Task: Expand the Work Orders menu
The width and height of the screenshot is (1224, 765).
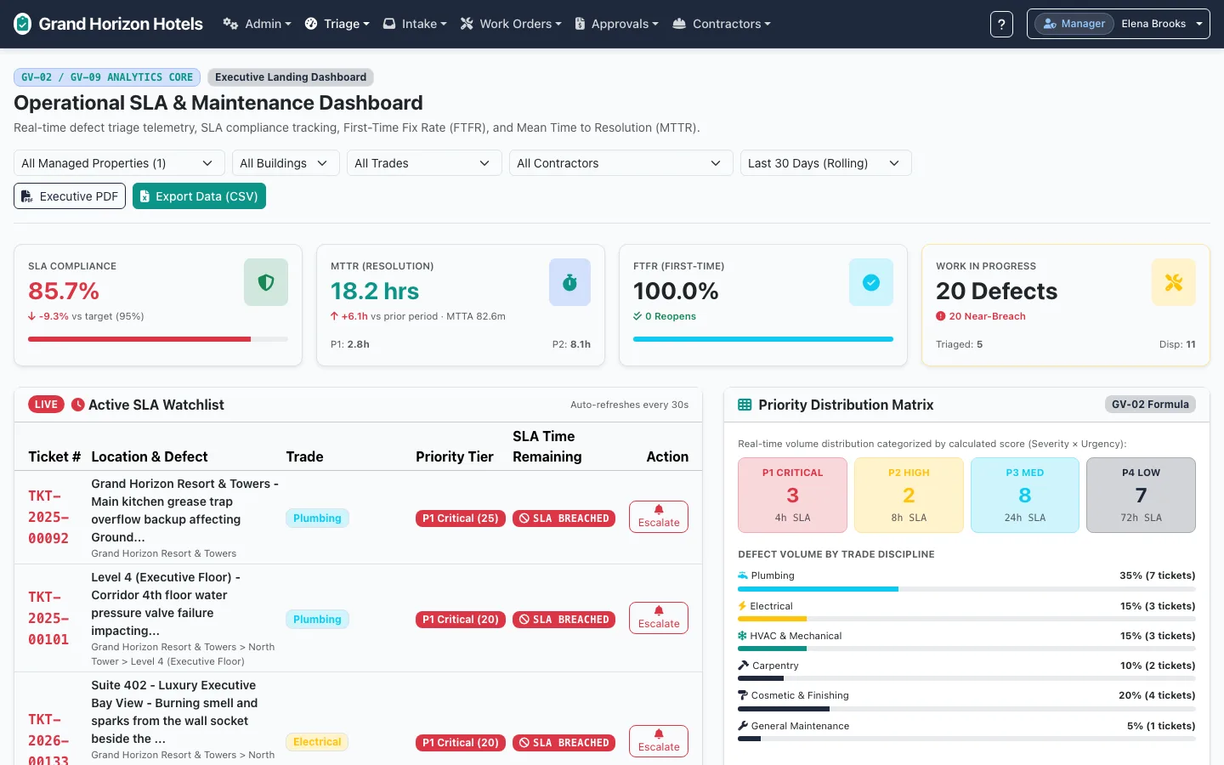Action: coord(511,24)
